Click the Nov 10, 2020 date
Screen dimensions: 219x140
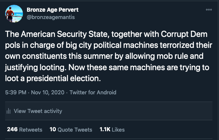(47, 92)
